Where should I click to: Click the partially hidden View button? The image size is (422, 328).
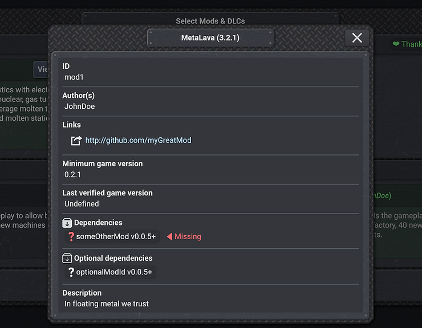pyautogui.click(x=41, y=69)
